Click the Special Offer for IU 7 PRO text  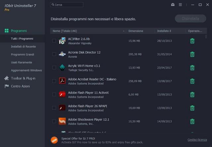[x=78, y=138]
